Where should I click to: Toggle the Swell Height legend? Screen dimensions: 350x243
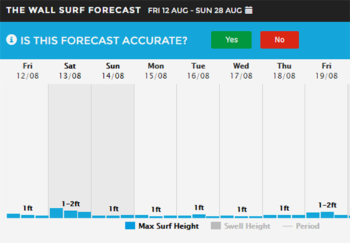[x=240, y=226]
